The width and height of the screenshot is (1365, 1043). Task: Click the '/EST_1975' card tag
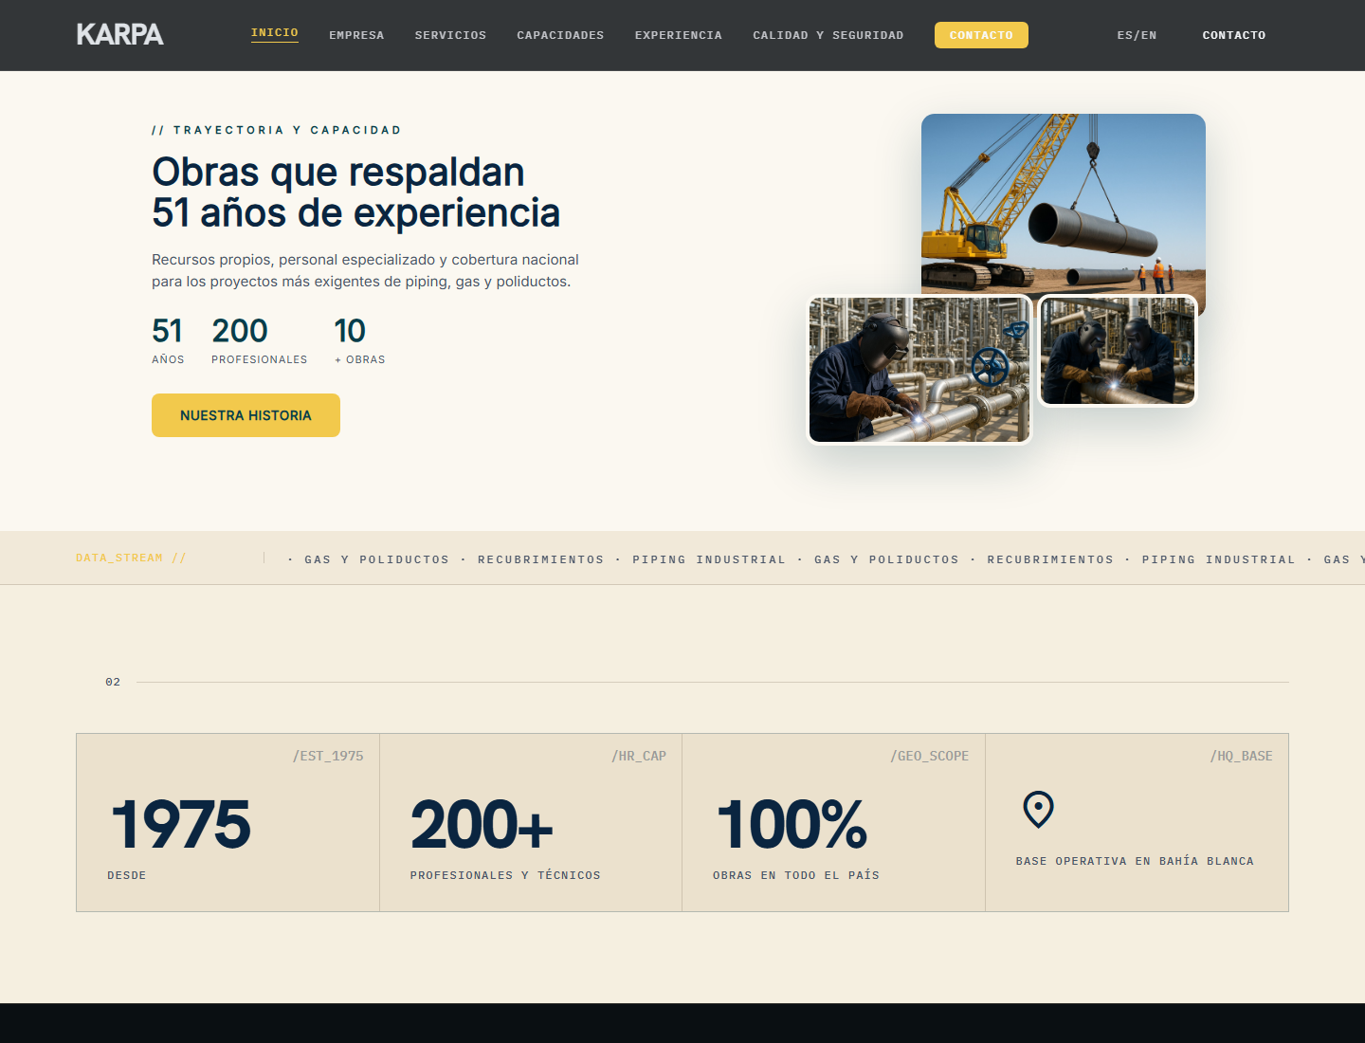click(328, 756)
